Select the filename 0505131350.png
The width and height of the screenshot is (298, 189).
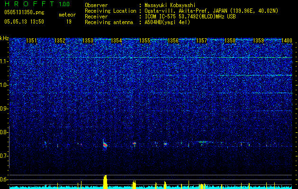(24, 12)
